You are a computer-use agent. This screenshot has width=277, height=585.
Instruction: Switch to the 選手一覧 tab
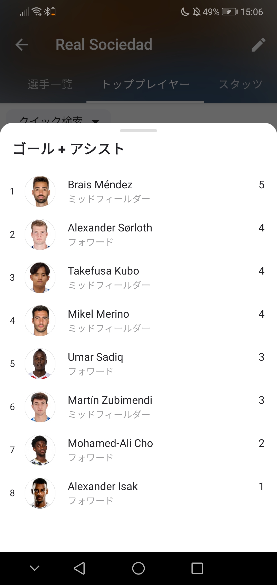50,84
